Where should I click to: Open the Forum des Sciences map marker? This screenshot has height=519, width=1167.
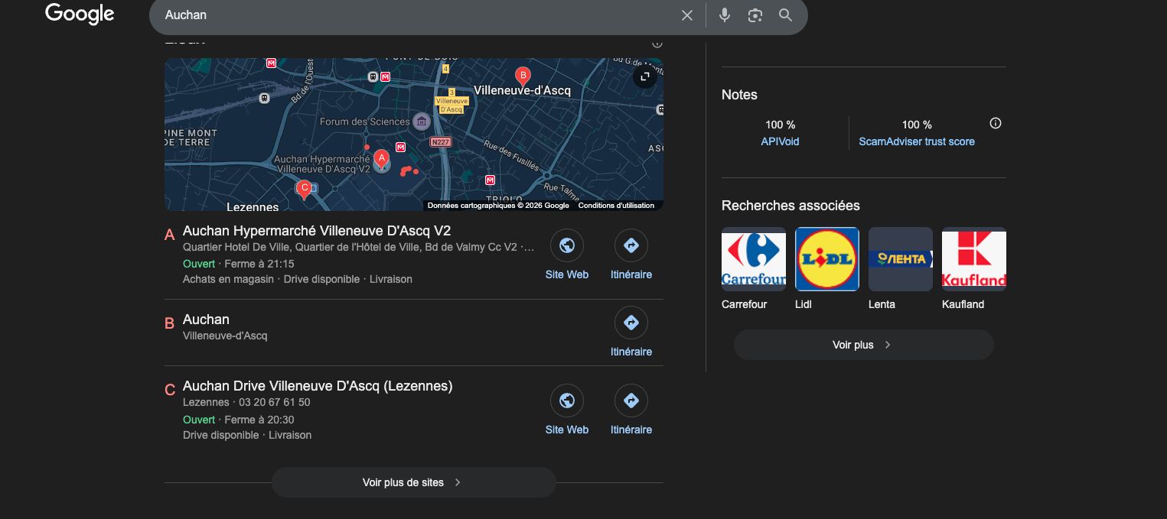tap(421, 122)
